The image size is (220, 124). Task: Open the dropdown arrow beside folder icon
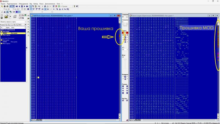[x=10, y=17]
